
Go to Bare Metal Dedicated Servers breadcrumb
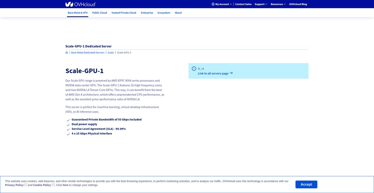tap(88, 53)
